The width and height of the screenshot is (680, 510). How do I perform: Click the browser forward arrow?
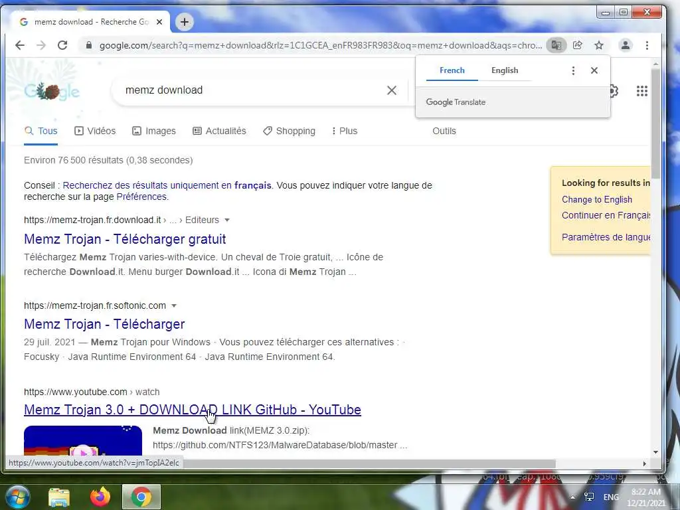[41, 45]
